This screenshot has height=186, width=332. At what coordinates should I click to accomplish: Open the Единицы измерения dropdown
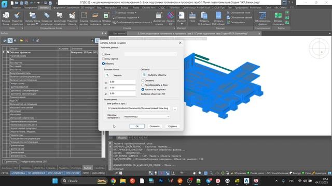146,117
